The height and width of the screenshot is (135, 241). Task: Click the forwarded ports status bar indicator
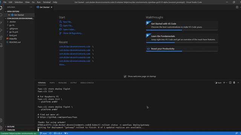pyautogui.click(x=66, y=133)
